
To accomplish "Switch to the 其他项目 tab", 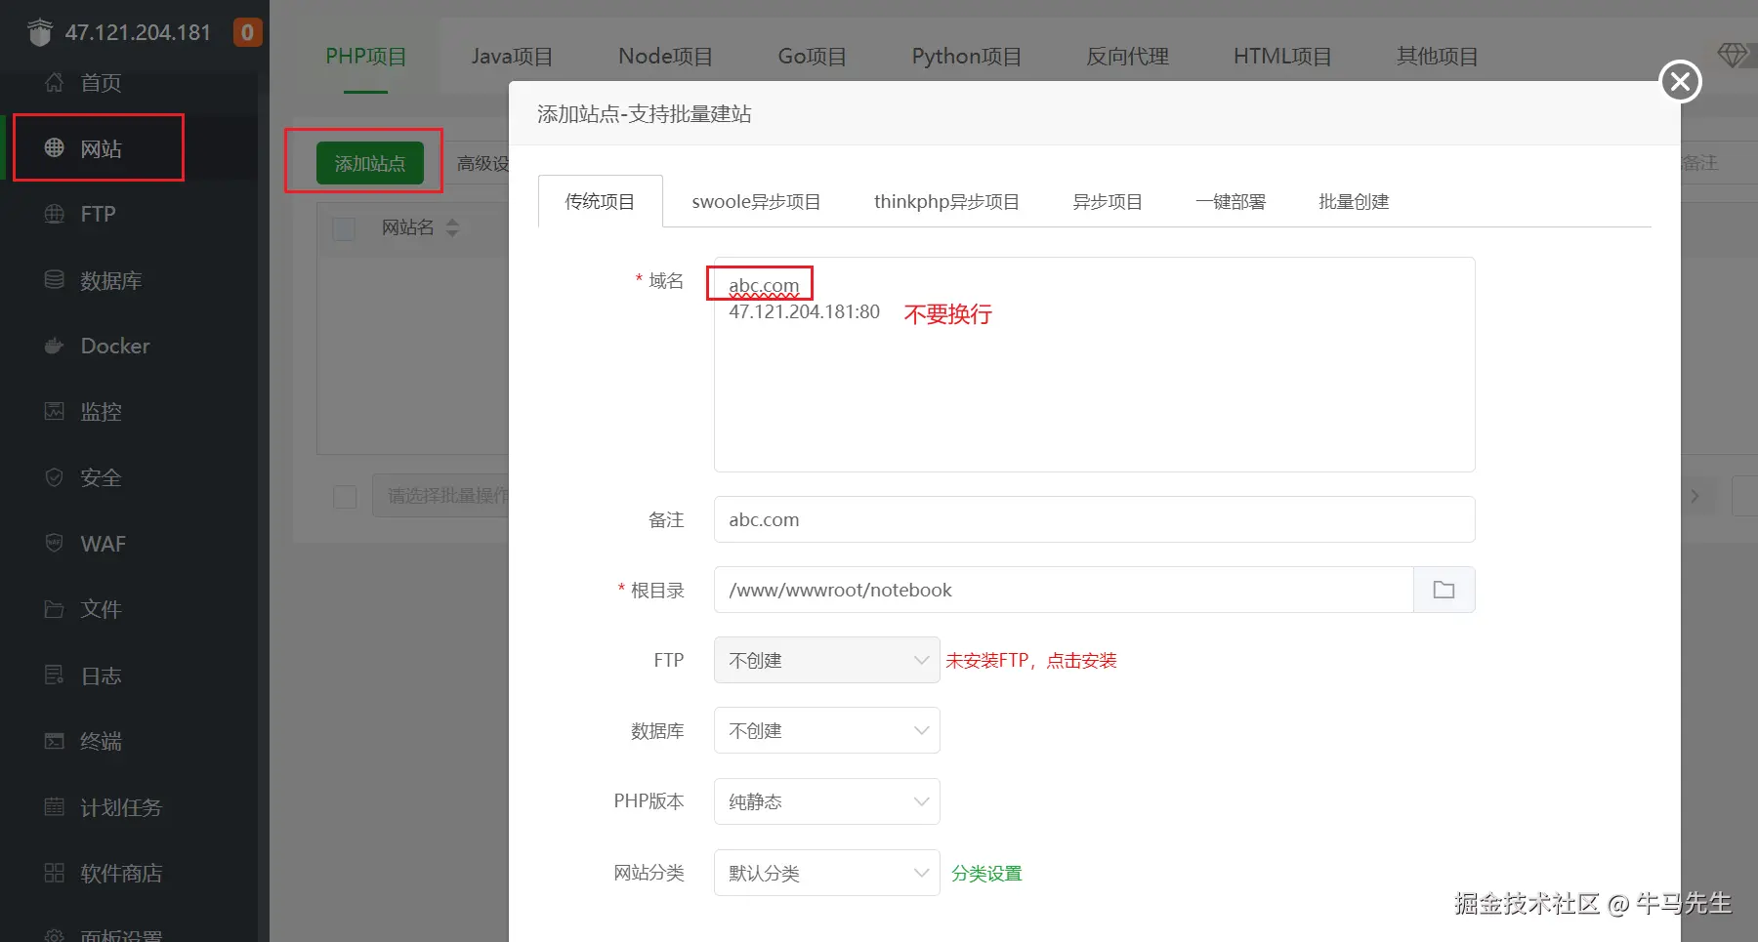I will [1437, 57].
